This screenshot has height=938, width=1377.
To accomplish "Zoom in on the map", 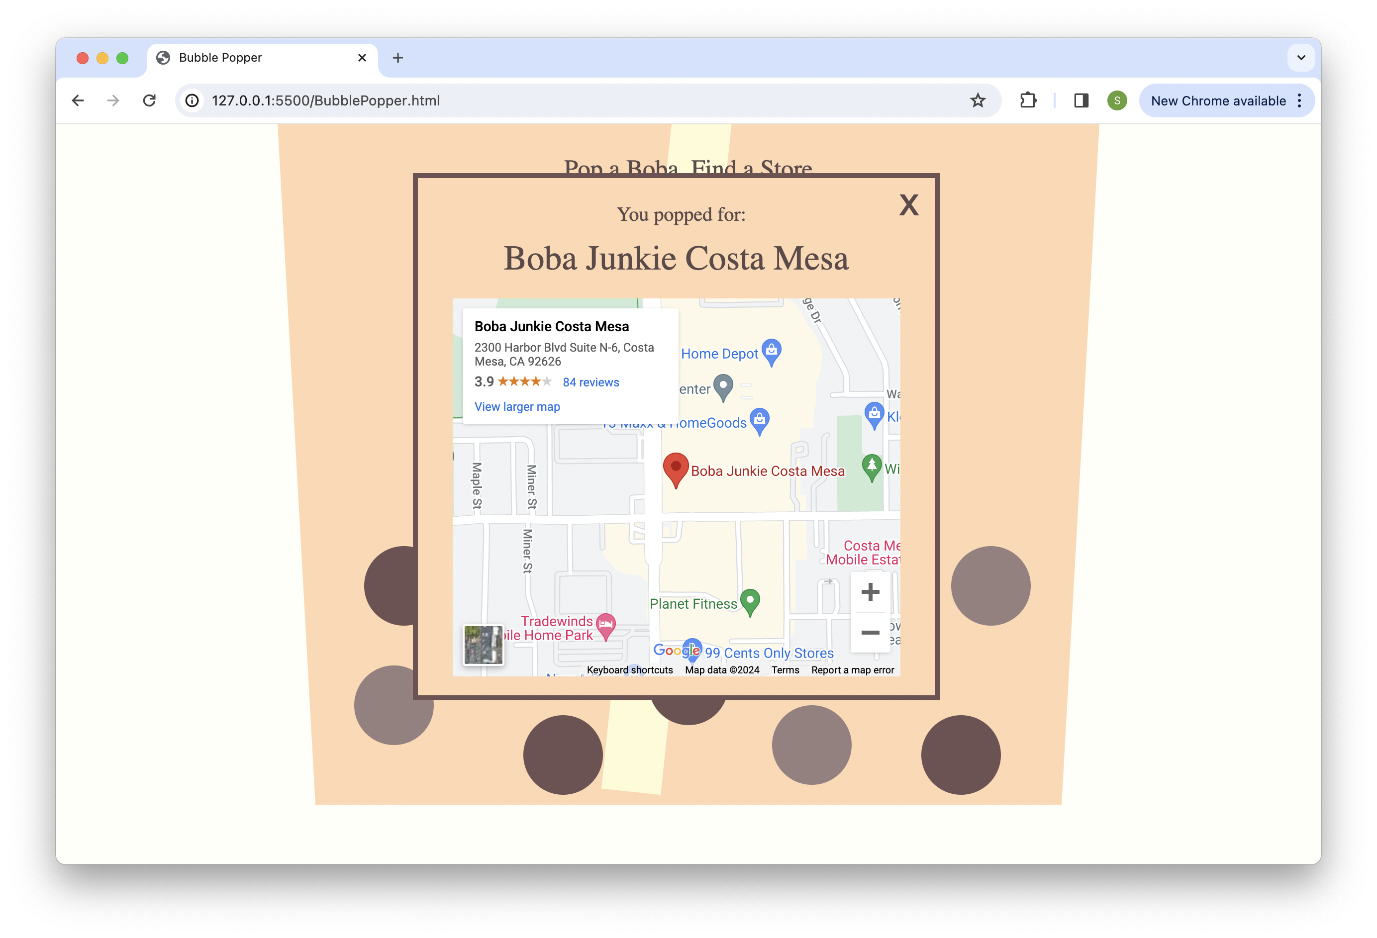I will pyautogui.click(x=870, y=591).
